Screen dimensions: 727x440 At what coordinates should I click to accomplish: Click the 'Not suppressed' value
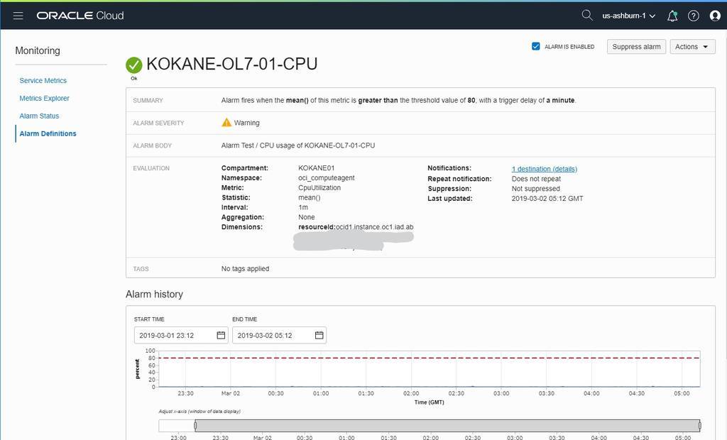point(535,189)
